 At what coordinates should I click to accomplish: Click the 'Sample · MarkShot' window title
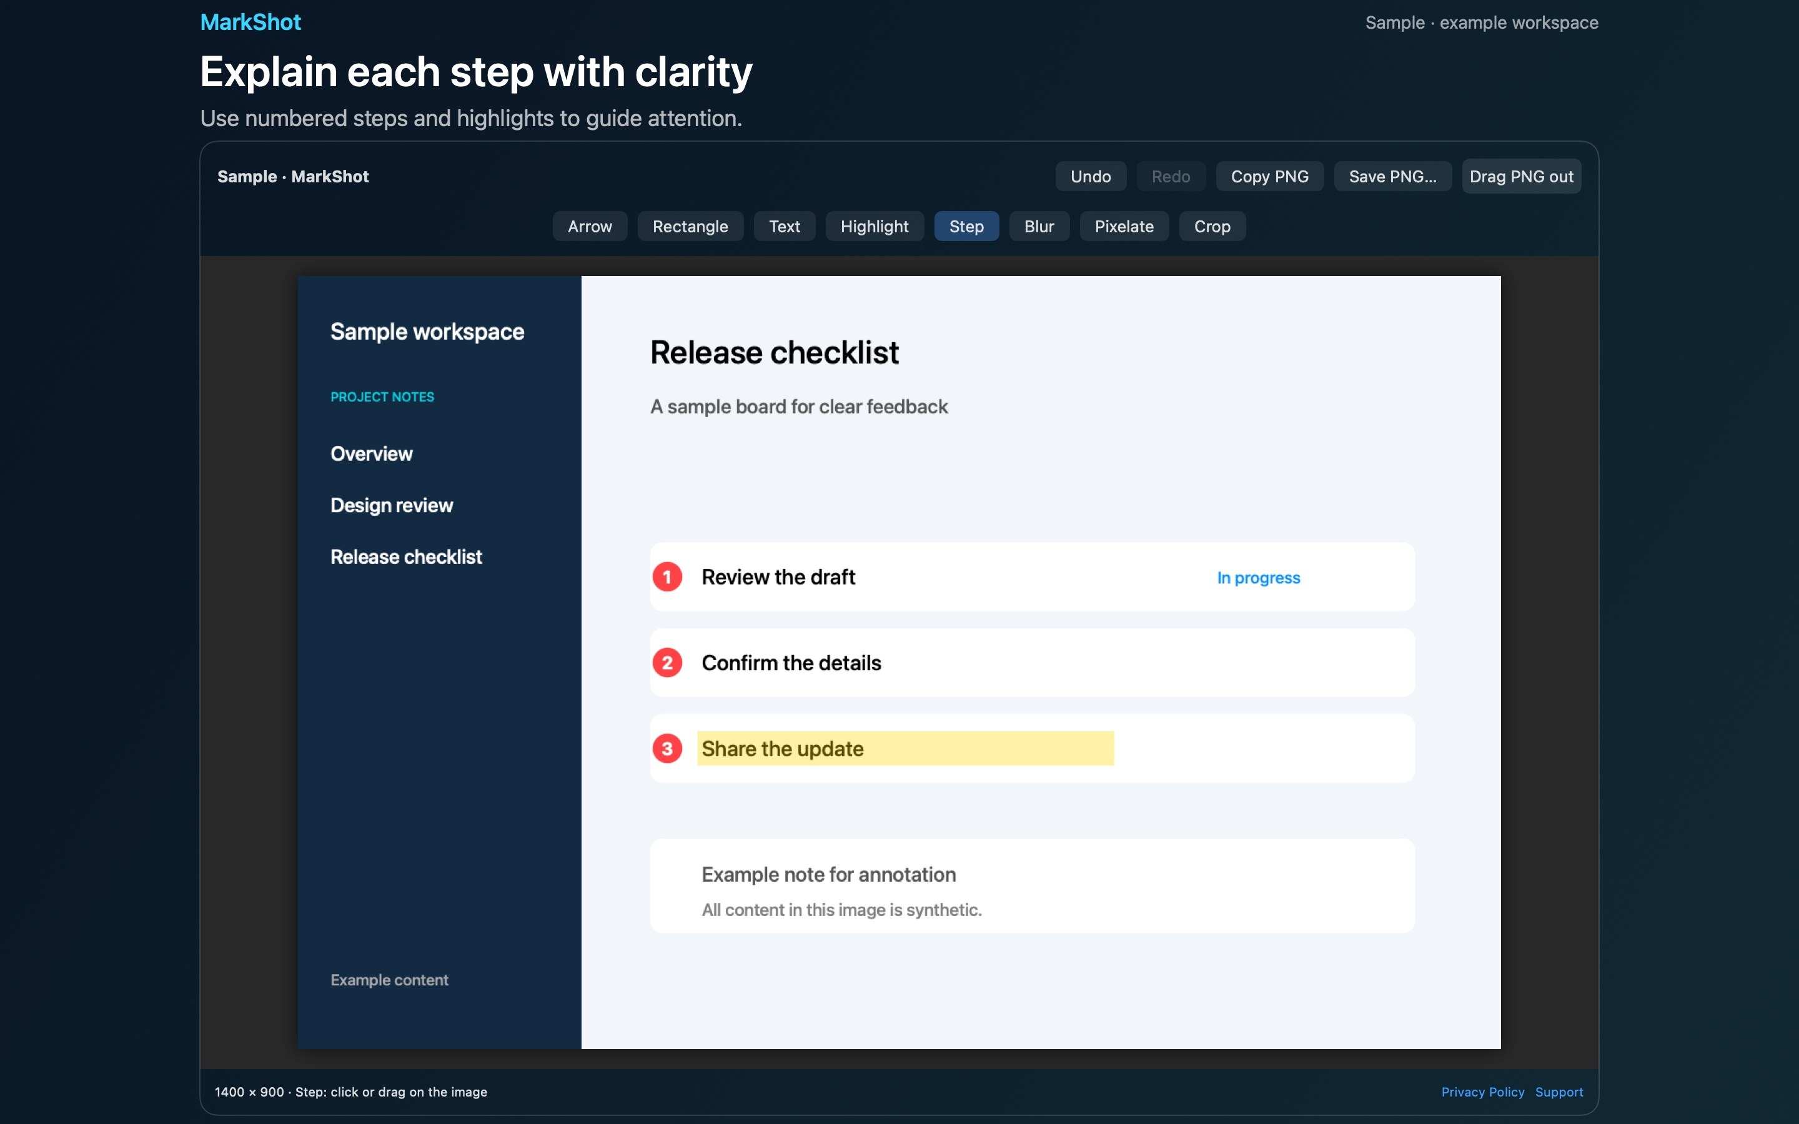point(293,176)
